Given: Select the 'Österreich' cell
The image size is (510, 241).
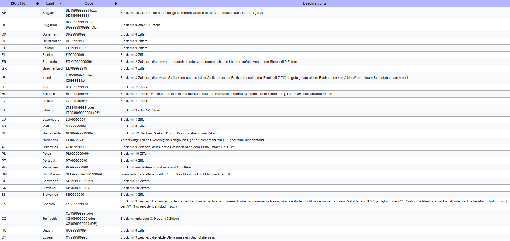Looking at the screenshot, I should pyautogui.click(x=53, y=147).
